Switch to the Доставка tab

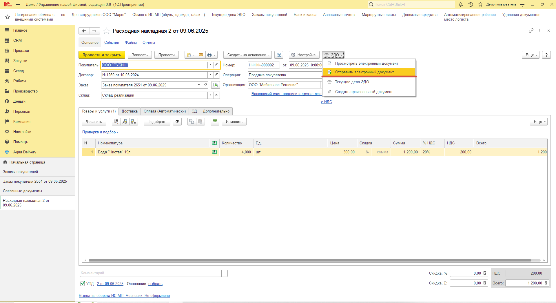coord(130,111)
